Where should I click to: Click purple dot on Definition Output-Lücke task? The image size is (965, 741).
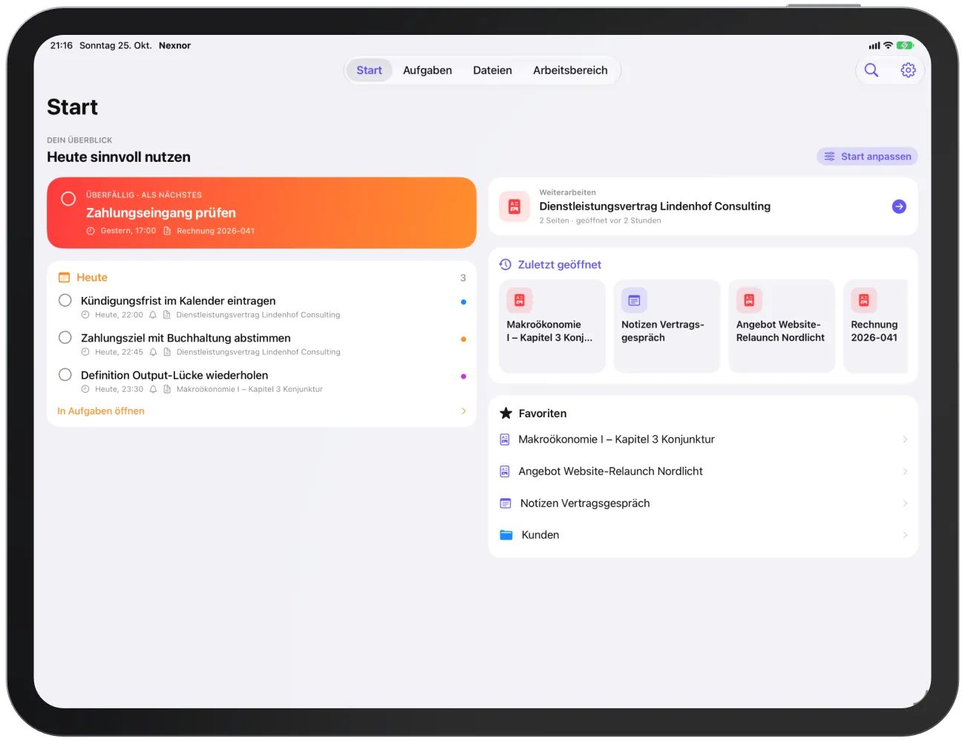tap(463, 376)
